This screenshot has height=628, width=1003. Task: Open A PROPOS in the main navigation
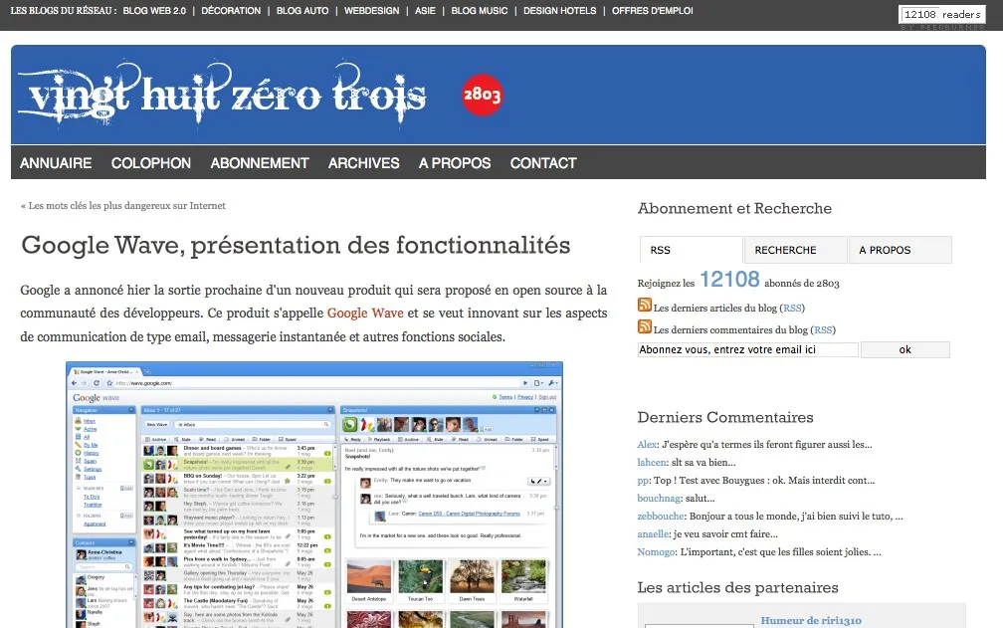[455, 163]
